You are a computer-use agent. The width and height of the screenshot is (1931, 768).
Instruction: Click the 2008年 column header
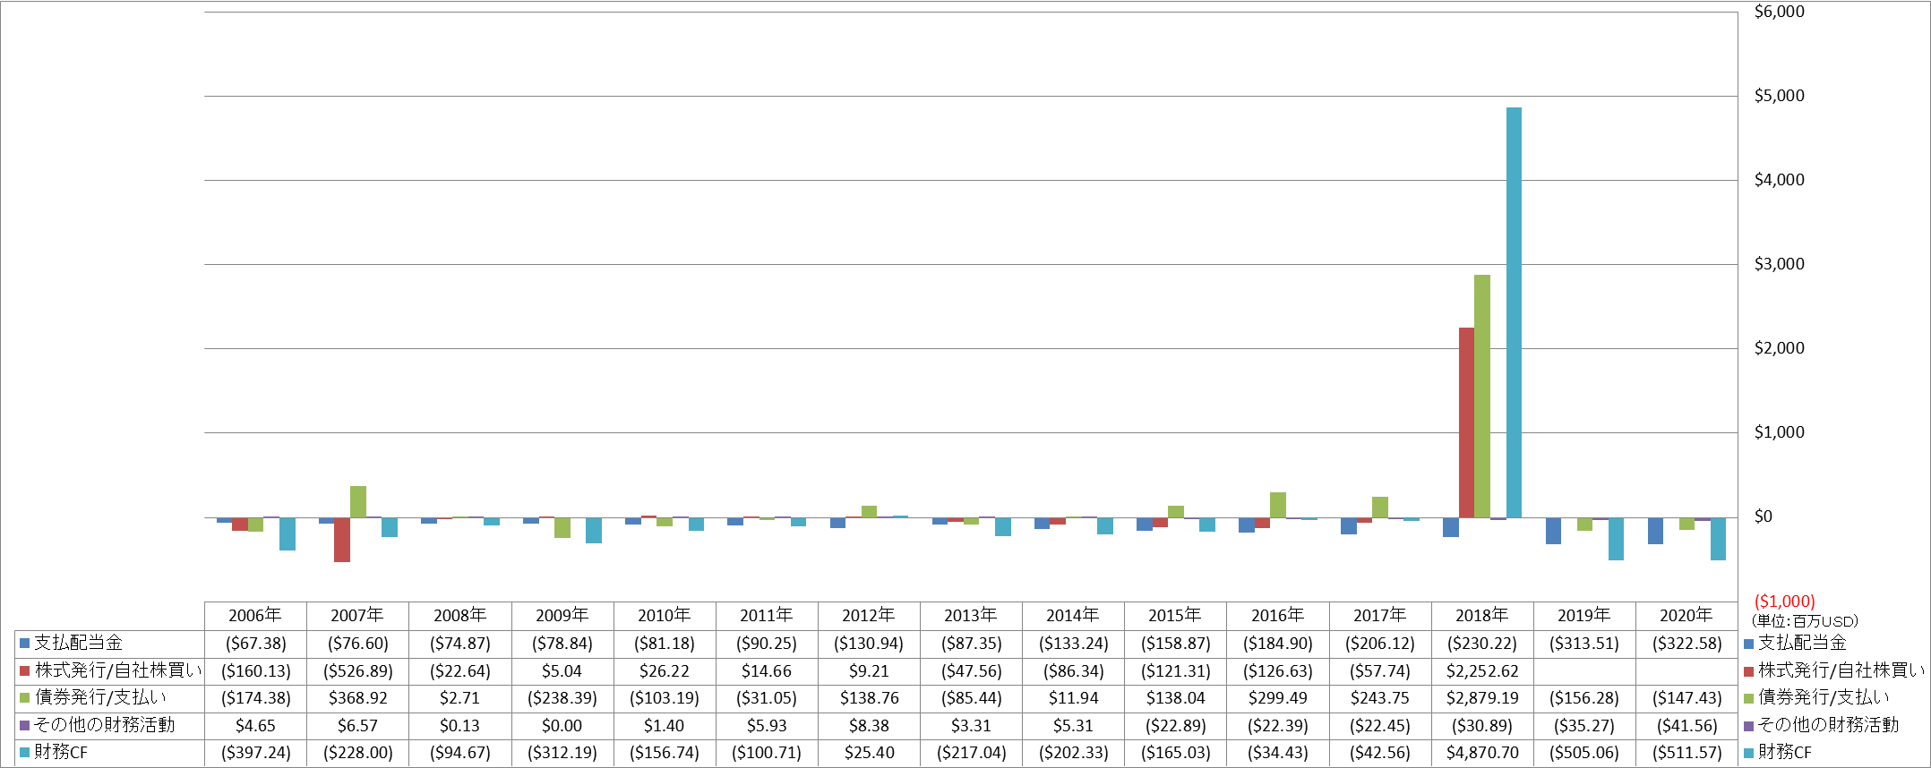point(460,616)
